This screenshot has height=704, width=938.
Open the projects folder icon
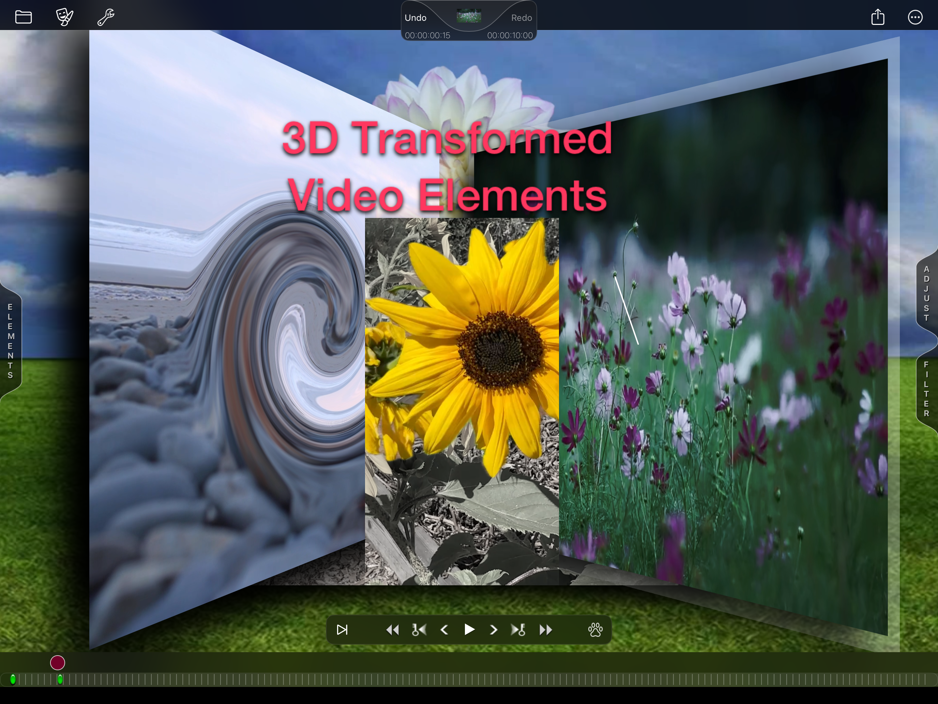pos(23,17)
